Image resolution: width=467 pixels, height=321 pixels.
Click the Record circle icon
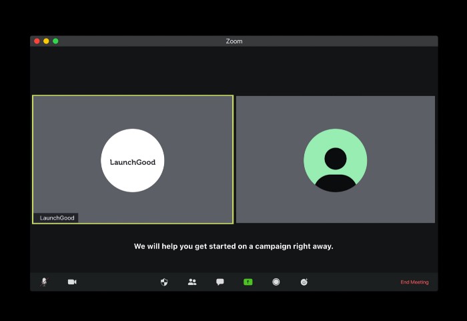pyautogui.click(x=276, y=282)
